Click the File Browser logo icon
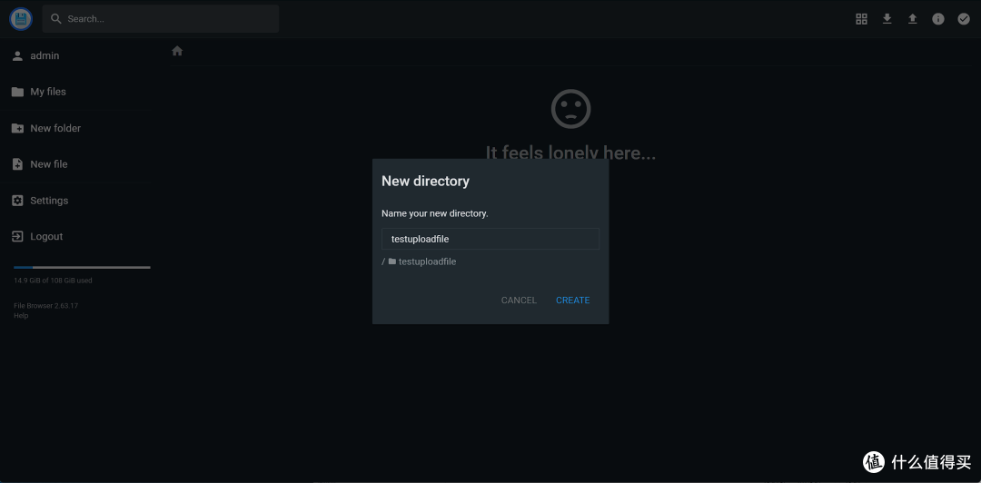Image resolution: width=981 pixels, height=483 pixels. pyautogui.click(x=21, y=19)
